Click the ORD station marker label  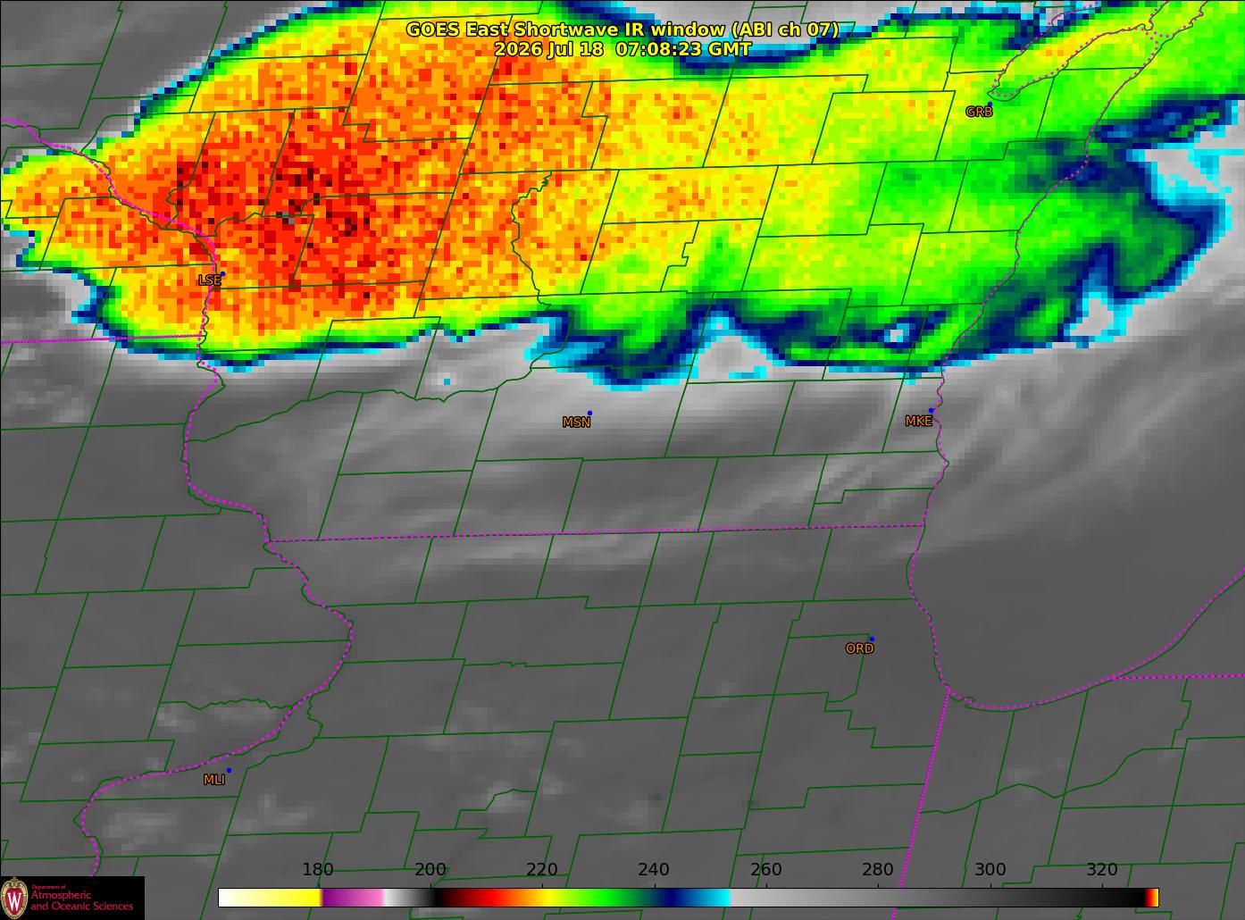[x=859, y=649]
